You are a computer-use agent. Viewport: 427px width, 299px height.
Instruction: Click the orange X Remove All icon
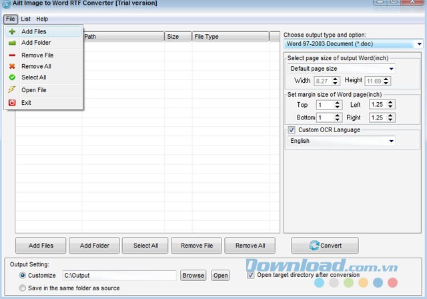pyautogui.click(x=12, y=67)
